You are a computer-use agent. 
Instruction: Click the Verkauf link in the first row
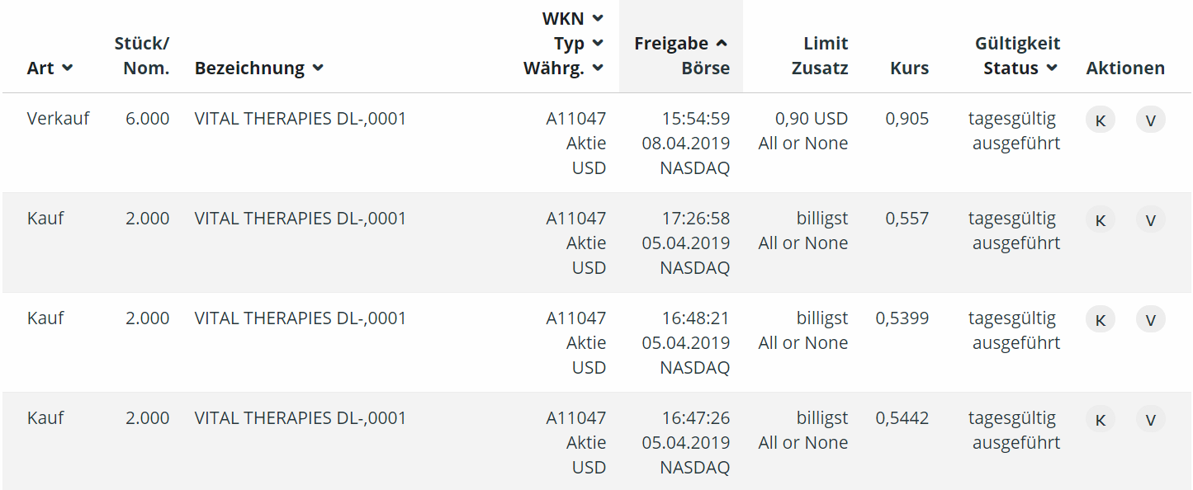(58, 119)
